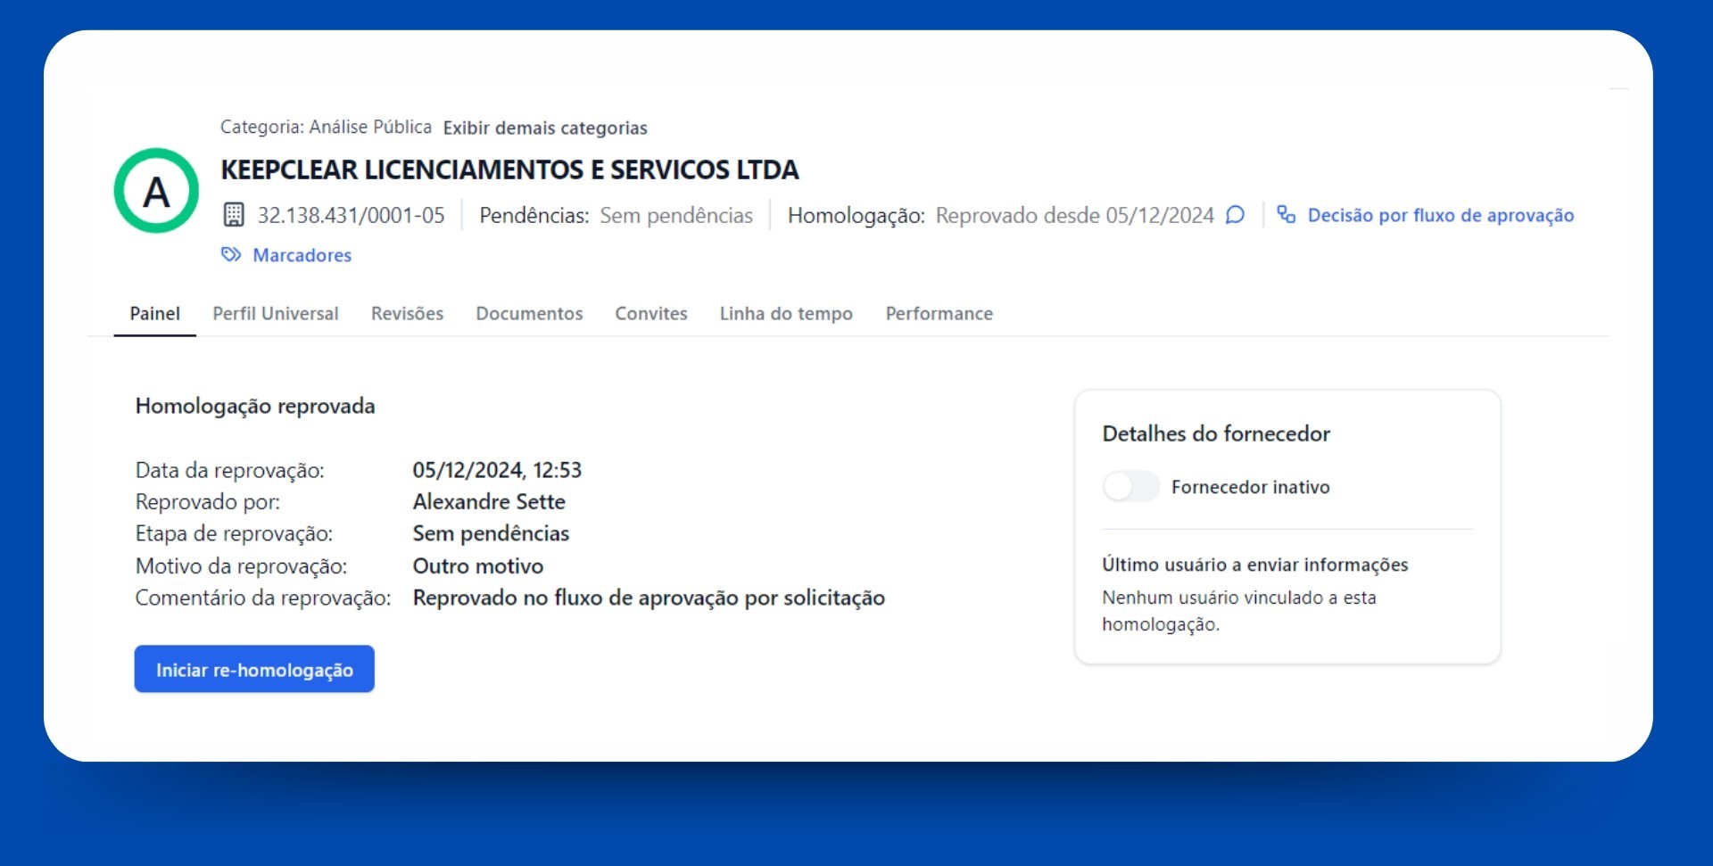Click the approval flow decision icon
The height and width of the screenshot is (866, 1713).
click(x=1286, y=215)
